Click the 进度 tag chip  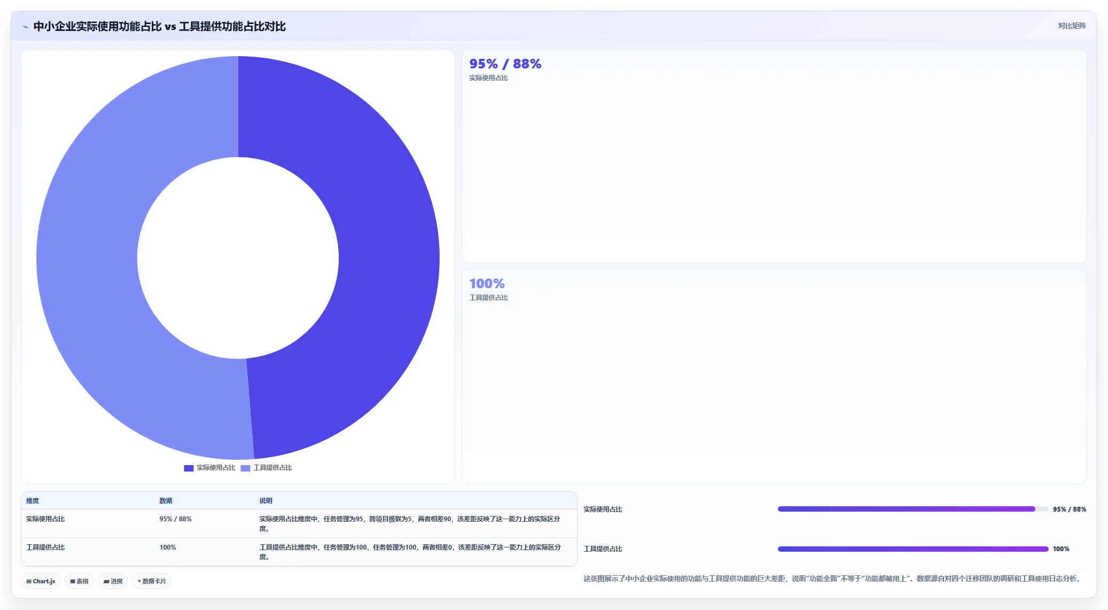[113, 581]
